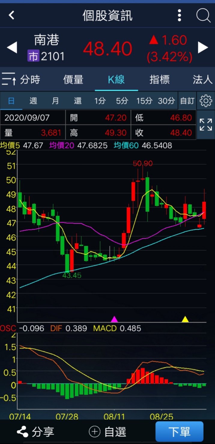
Task: Open chart settings gear icon
Action: pos(206,101)
